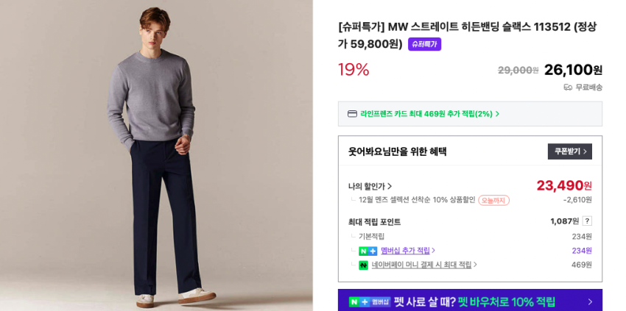Click the 12월 멘즈 셀렉션 10% 상품할인 line
Viewport: 626px width, 311px height.
coord(417,200)
